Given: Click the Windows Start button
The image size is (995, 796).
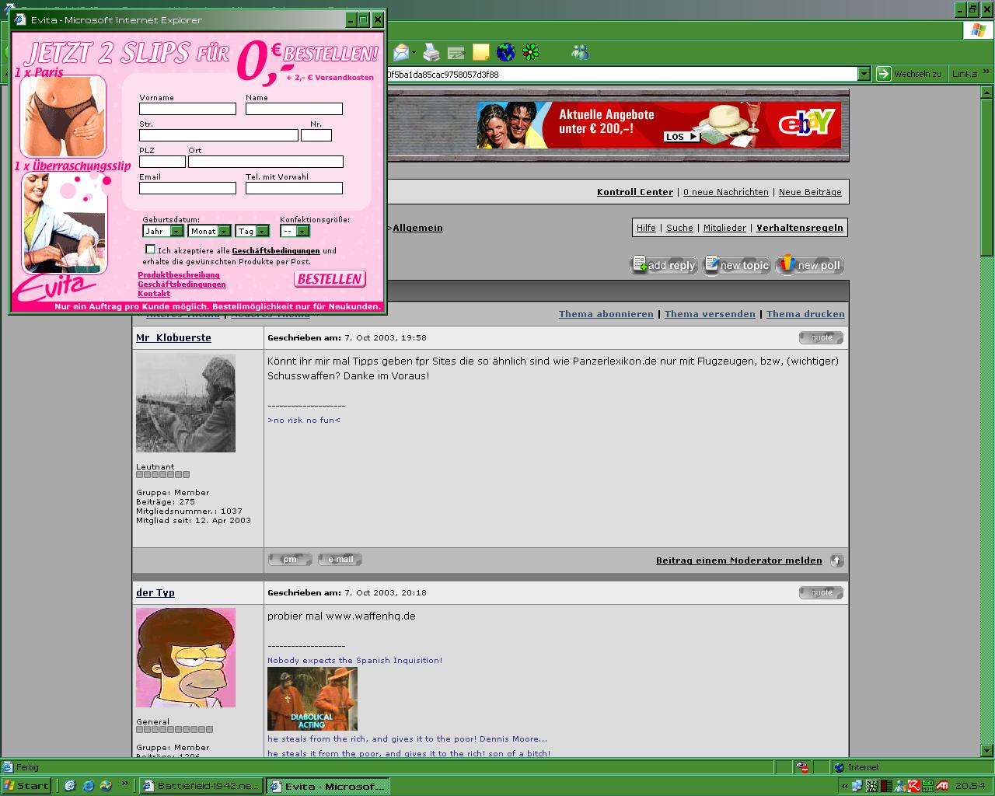Looking at the screenshot, I should (26, 786).
